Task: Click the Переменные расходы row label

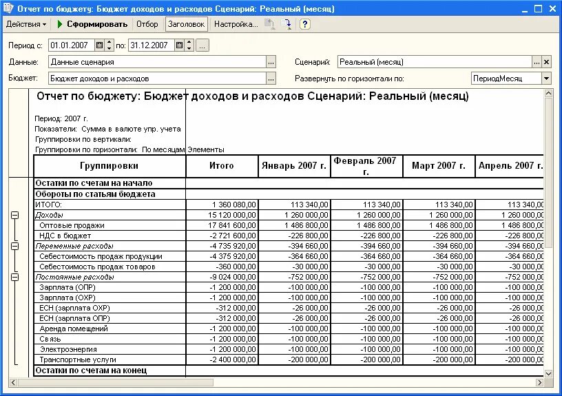Action: tap(74, 246)
